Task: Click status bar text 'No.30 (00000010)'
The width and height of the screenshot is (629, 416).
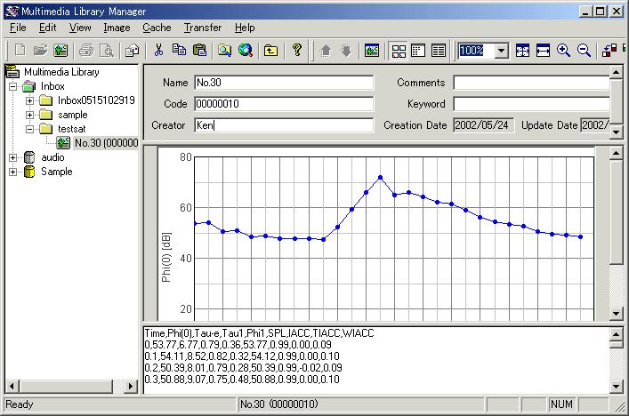Action: tap(279, 404)
